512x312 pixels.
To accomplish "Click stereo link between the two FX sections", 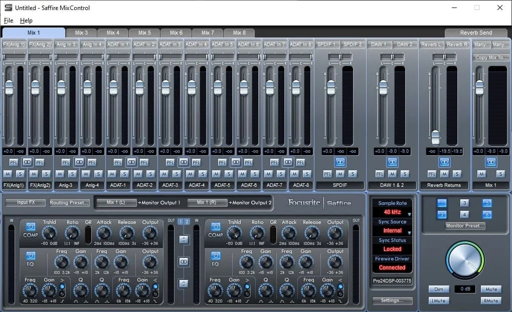I will tap(184, 262).
